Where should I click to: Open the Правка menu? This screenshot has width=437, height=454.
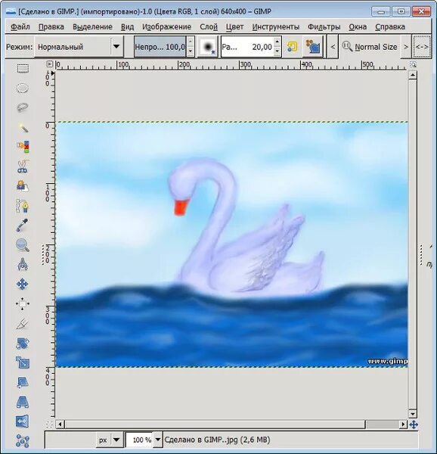51,27
